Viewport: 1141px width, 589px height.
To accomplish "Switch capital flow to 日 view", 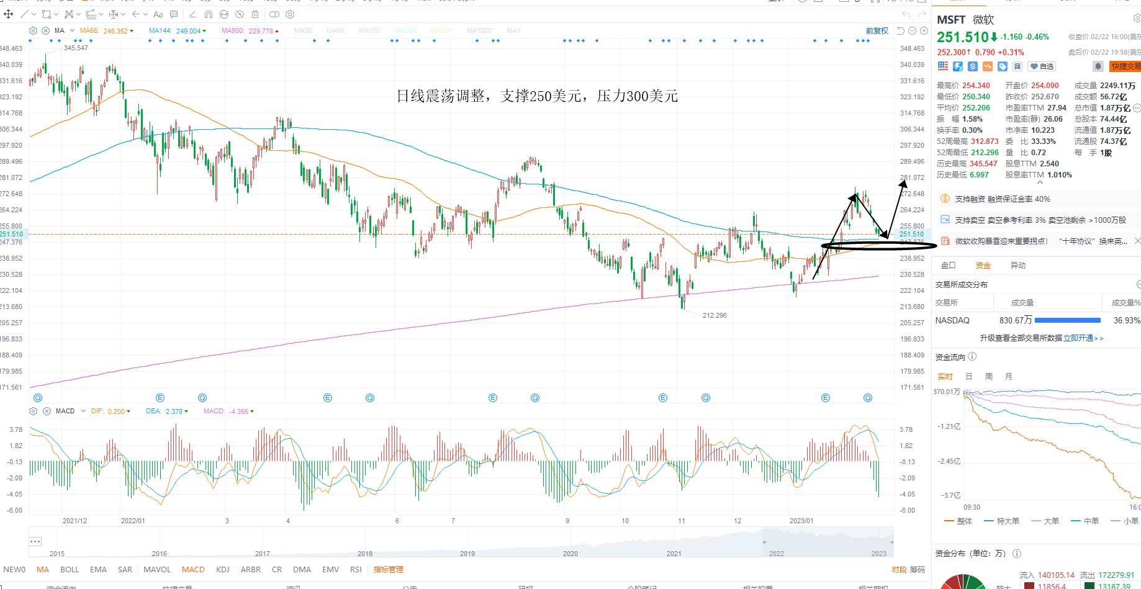I will [x=969, y=376].
